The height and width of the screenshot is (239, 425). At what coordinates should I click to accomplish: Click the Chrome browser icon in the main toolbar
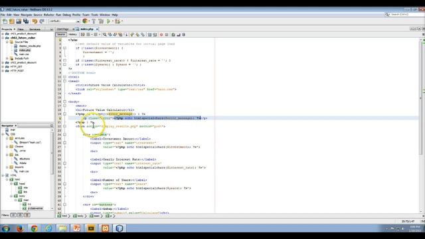[85, 21]
